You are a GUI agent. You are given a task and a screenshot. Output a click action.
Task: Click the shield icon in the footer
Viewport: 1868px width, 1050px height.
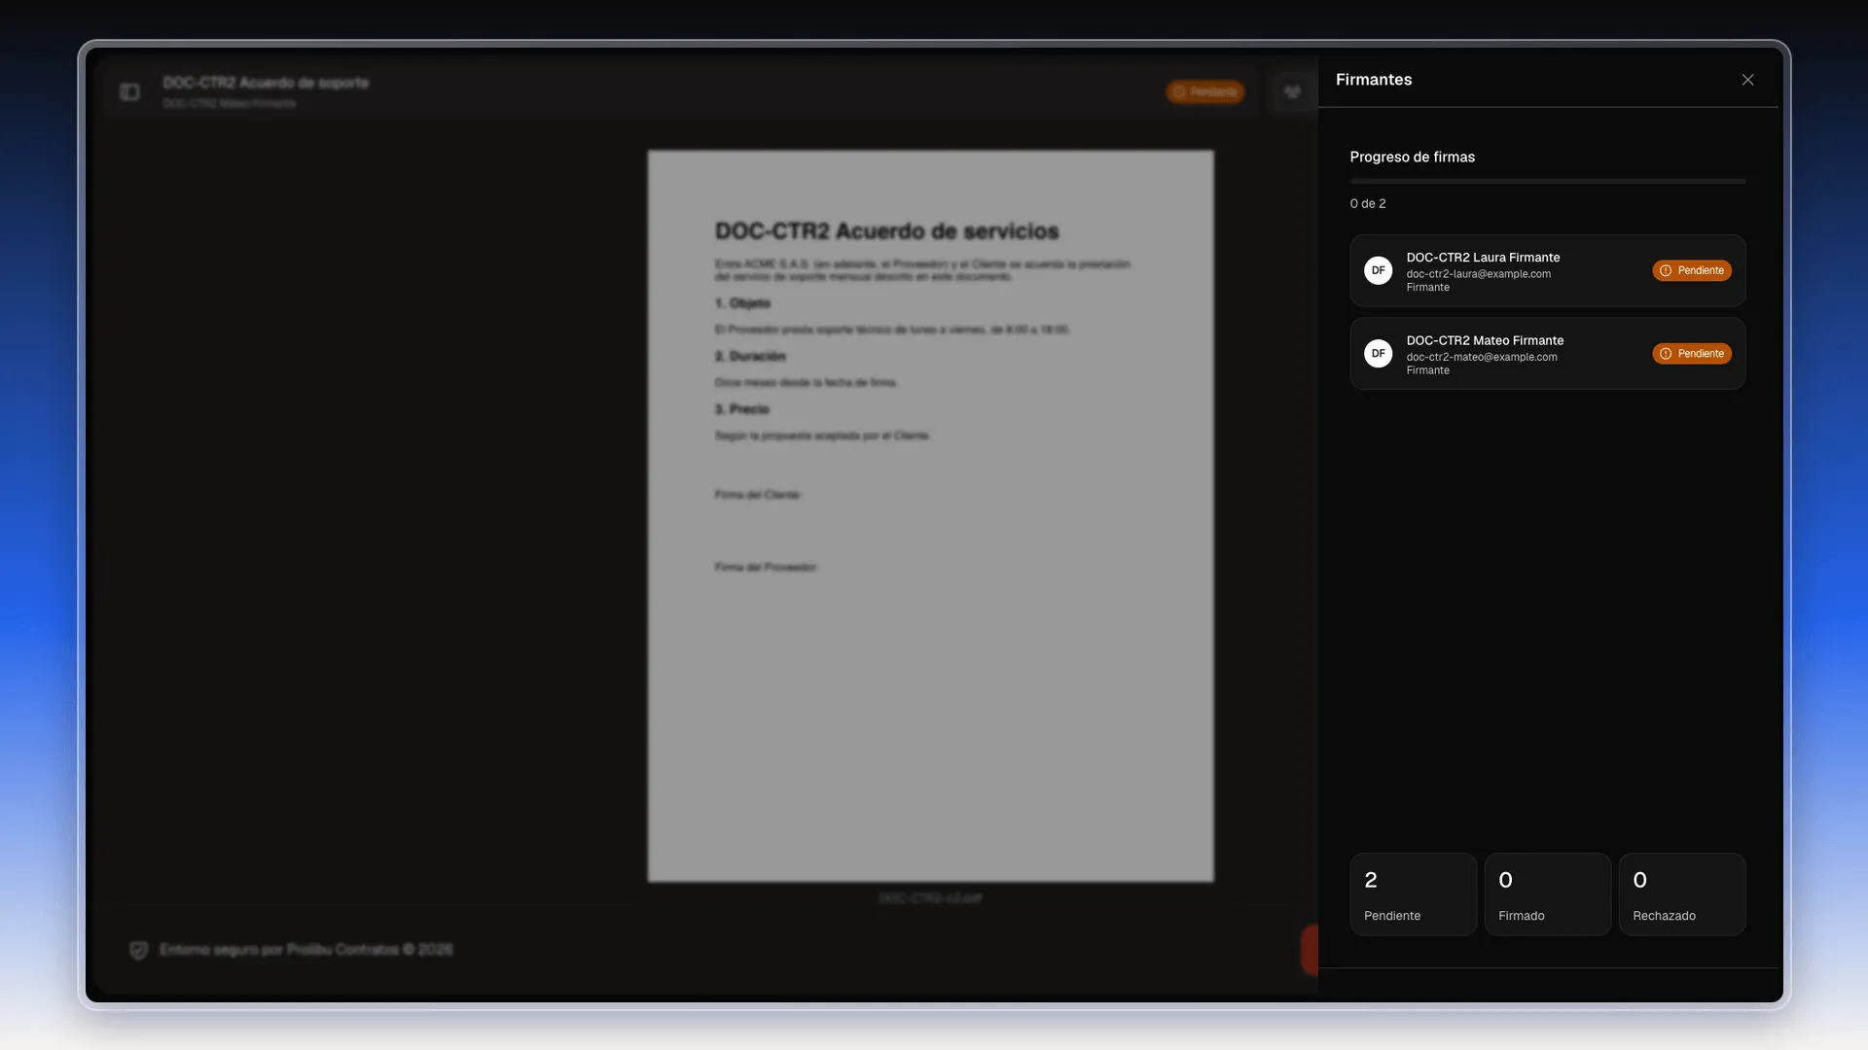coord(138,950)
